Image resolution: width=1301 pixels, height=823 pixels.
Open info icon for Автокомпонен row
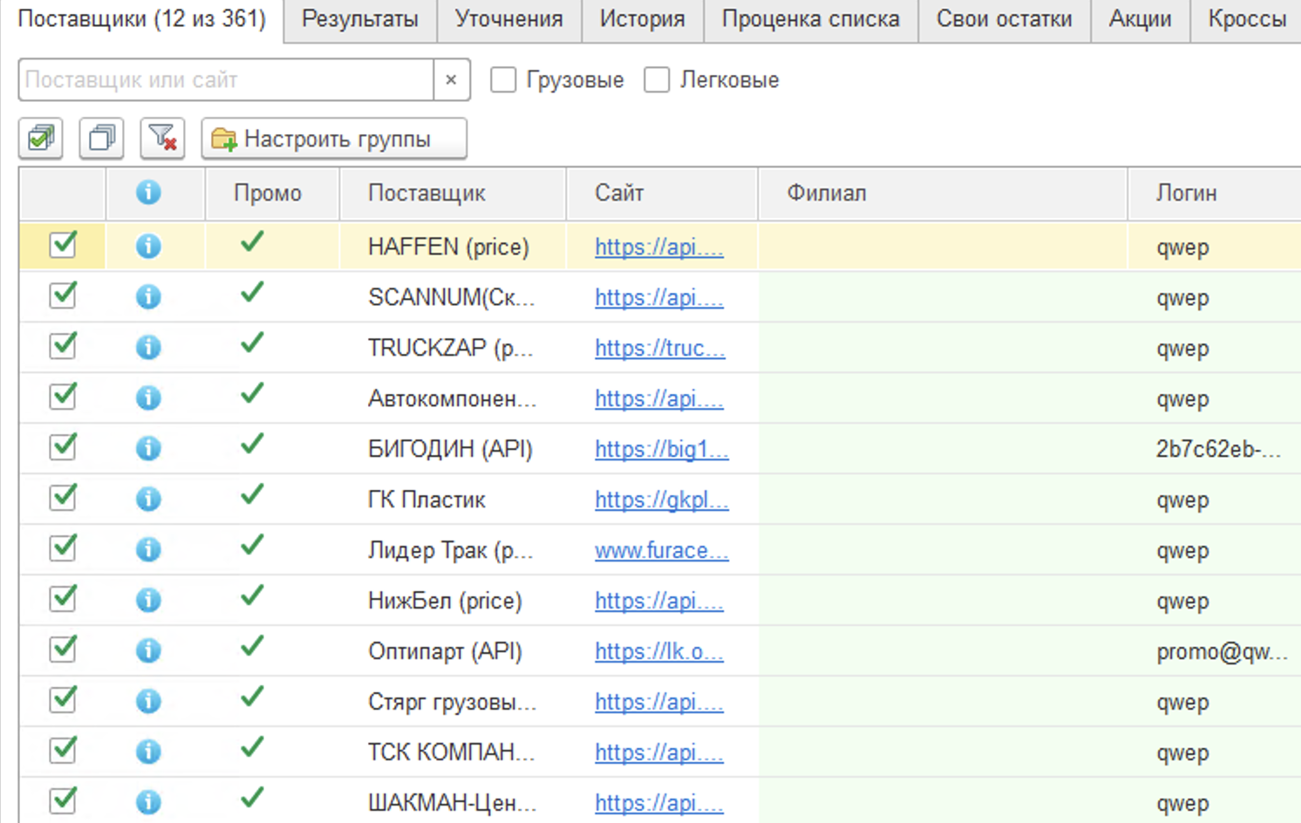[148, 398]
